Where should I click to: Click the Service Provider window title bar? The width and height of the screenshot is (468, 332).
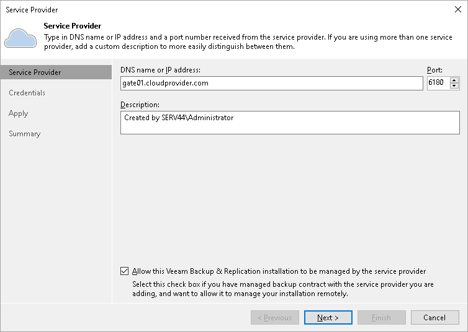tap(186, 10)
